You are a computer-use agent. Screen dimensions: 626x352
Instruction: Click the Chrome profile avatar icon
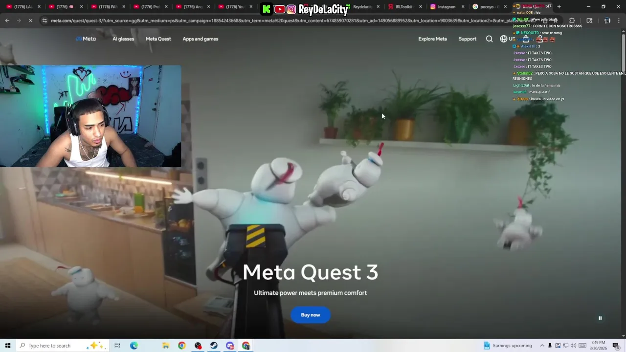[607, 21]
